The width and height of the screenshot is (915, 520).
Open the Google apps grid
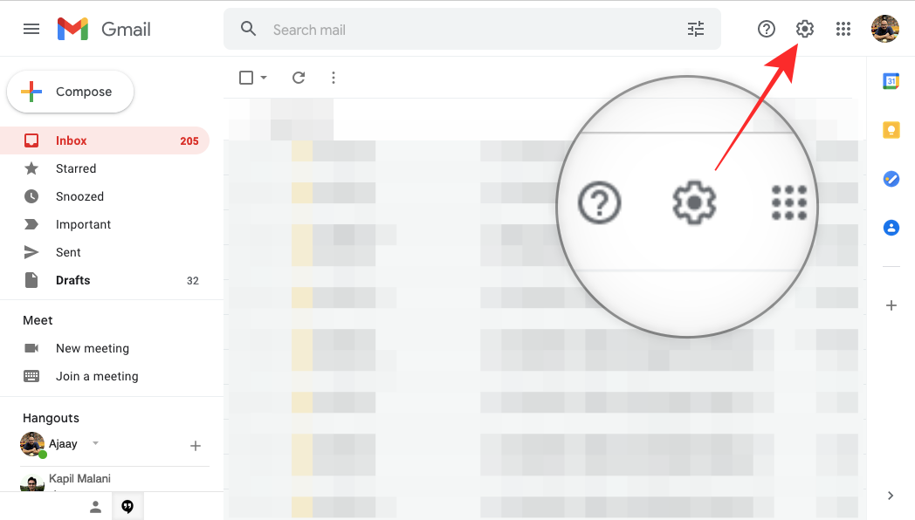click(x=843, y=29)
